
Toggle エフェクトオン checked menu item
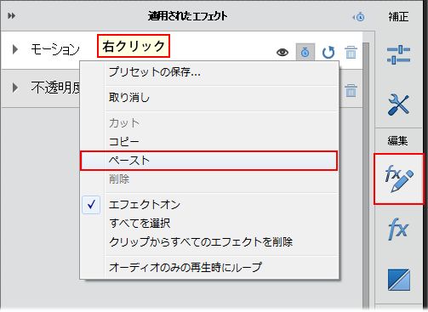pyautogui.click(x=209, y=204)
